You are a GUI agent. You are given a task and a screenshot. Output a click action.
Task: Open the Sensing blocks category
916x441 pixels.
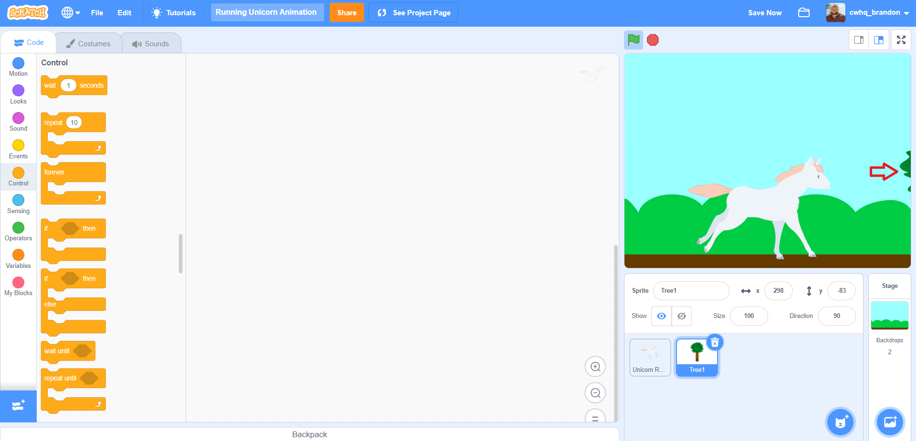point(18,204)
